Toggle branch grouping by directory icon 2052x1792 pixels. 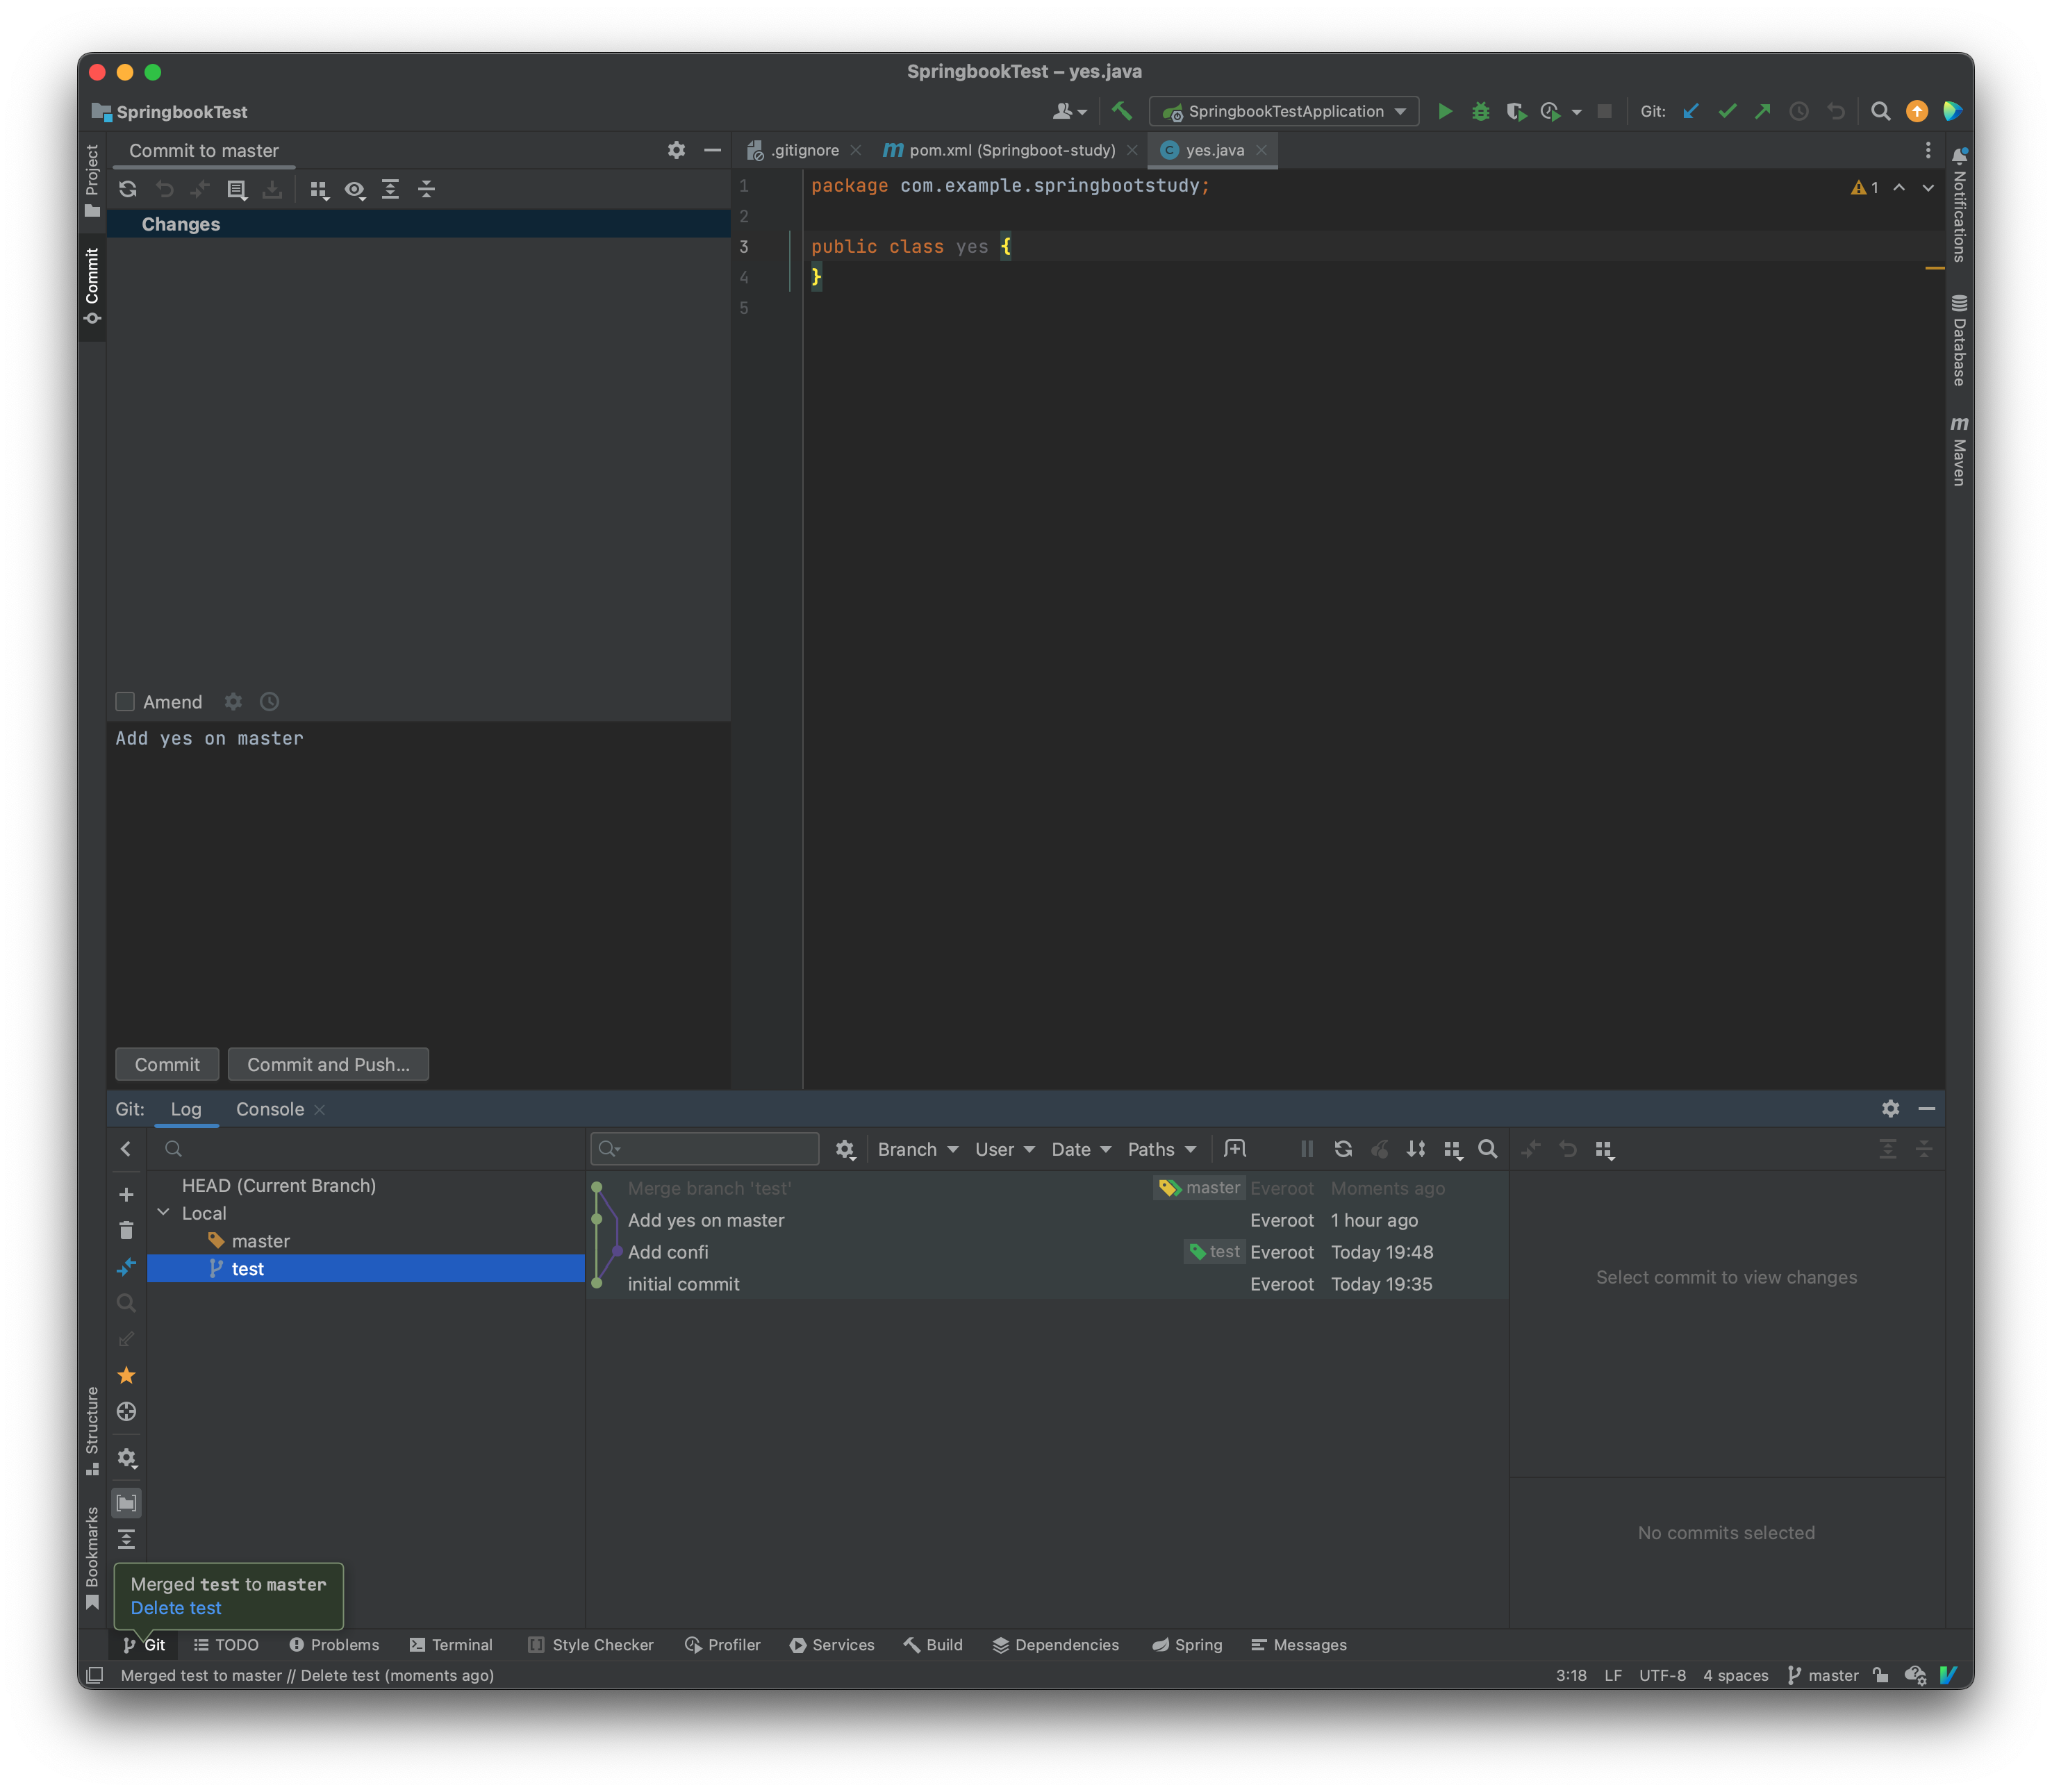(x=126, y=1503)
